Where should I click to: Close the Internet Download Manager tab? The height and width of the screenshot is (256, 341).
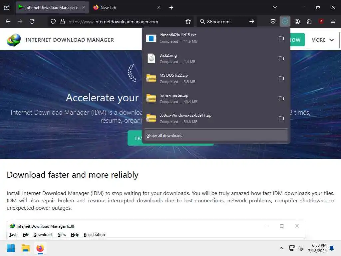pos(84,7)
